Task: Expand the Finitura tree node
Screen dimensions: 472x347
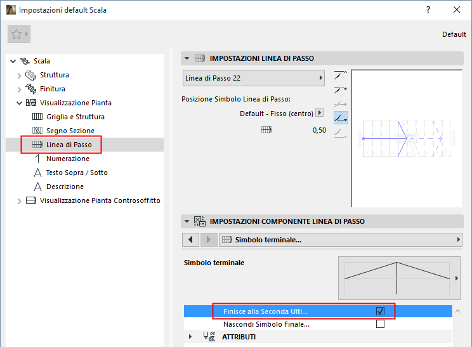Action: (19, 89)
